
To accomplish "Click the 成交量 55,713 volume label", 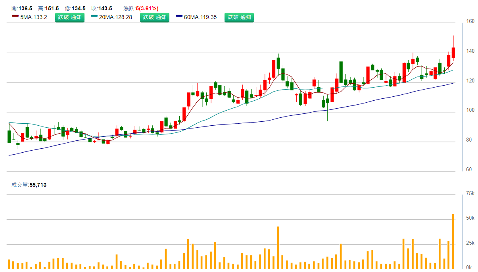I will pyautogui.click(x=29, y=185).
